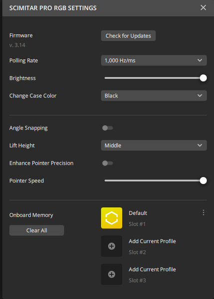Viewport: 214px width, 299px height.
Task: Enable Enhance Pointer Precision switch
Action: click(x=107, y=163)
